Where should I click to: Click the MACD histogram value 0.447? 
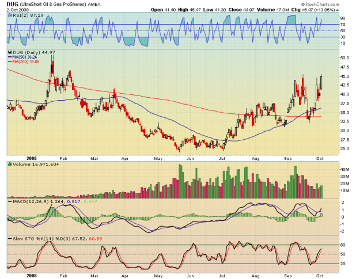point(90,201)
